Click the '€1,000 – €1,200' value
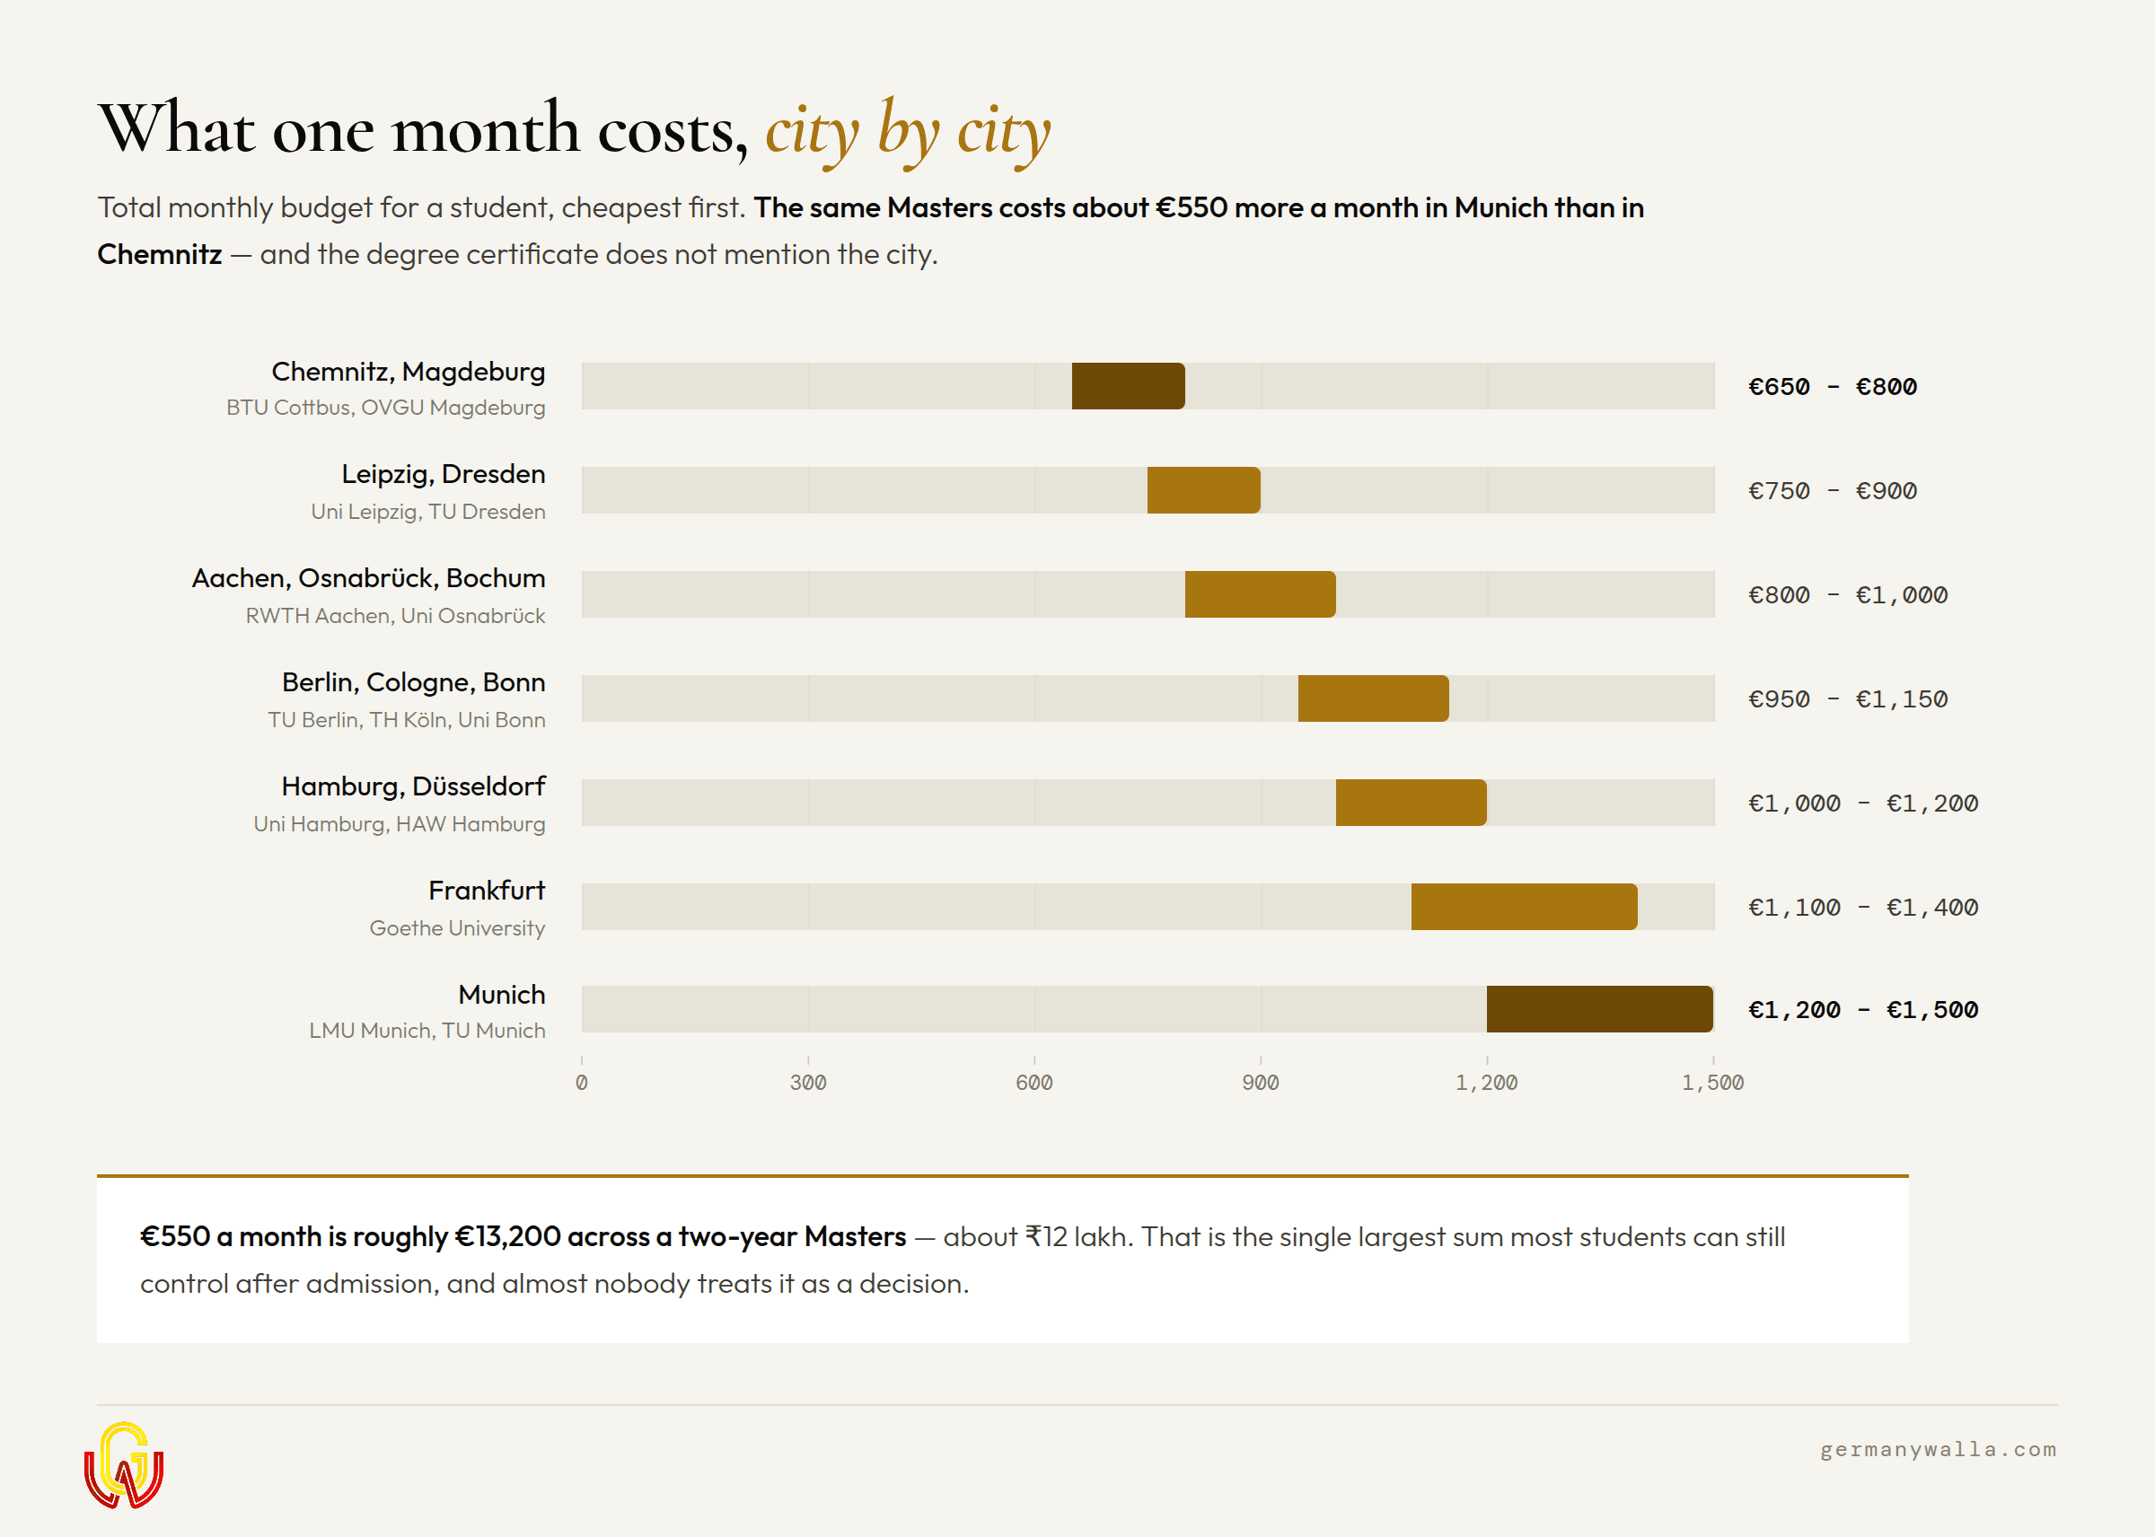 (1862, 804)
